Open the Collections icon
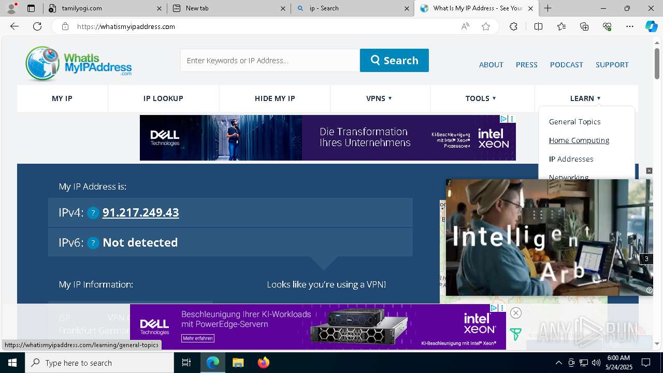Image resolution: width=663 pixels, height=373 pixels. [x=584, y=26]
